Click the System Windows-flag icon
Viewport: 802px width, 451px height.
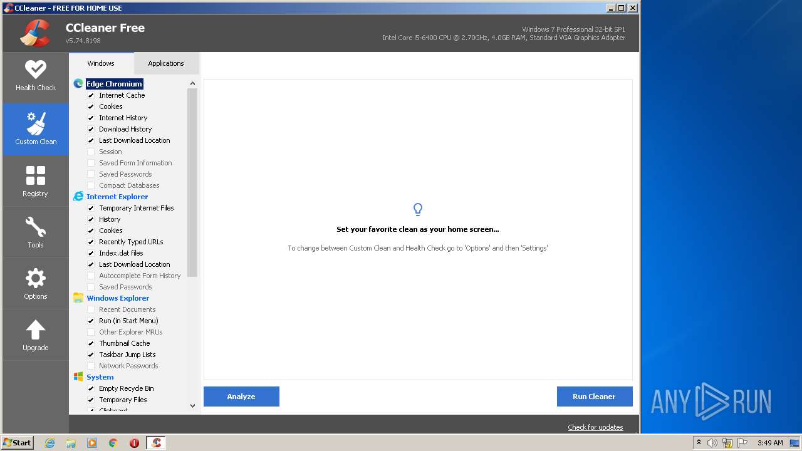tap(78, 377)
